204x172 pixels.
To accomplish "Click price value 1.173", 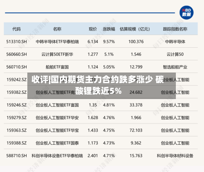I will click(93, 143).
